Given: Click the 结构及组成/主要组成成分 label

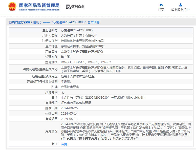Looking at the screenshot, I should coord(40,69).
